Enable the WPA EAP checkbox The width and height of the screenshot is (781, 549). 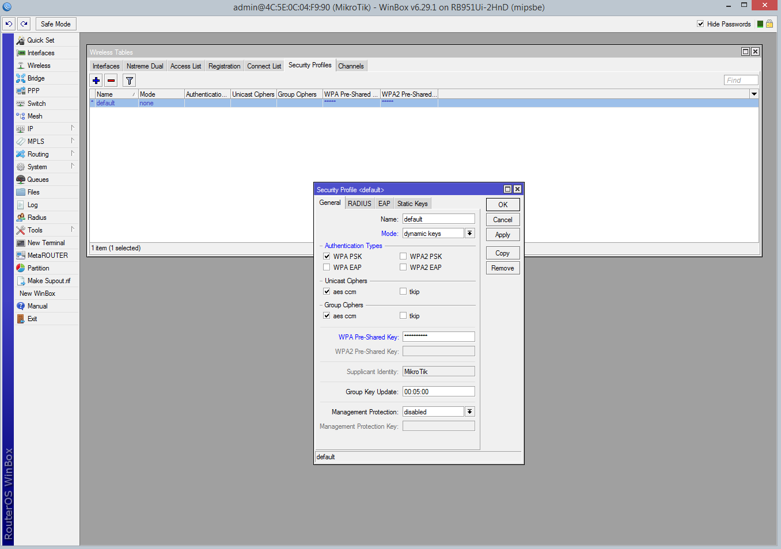(x=327, y=268)
